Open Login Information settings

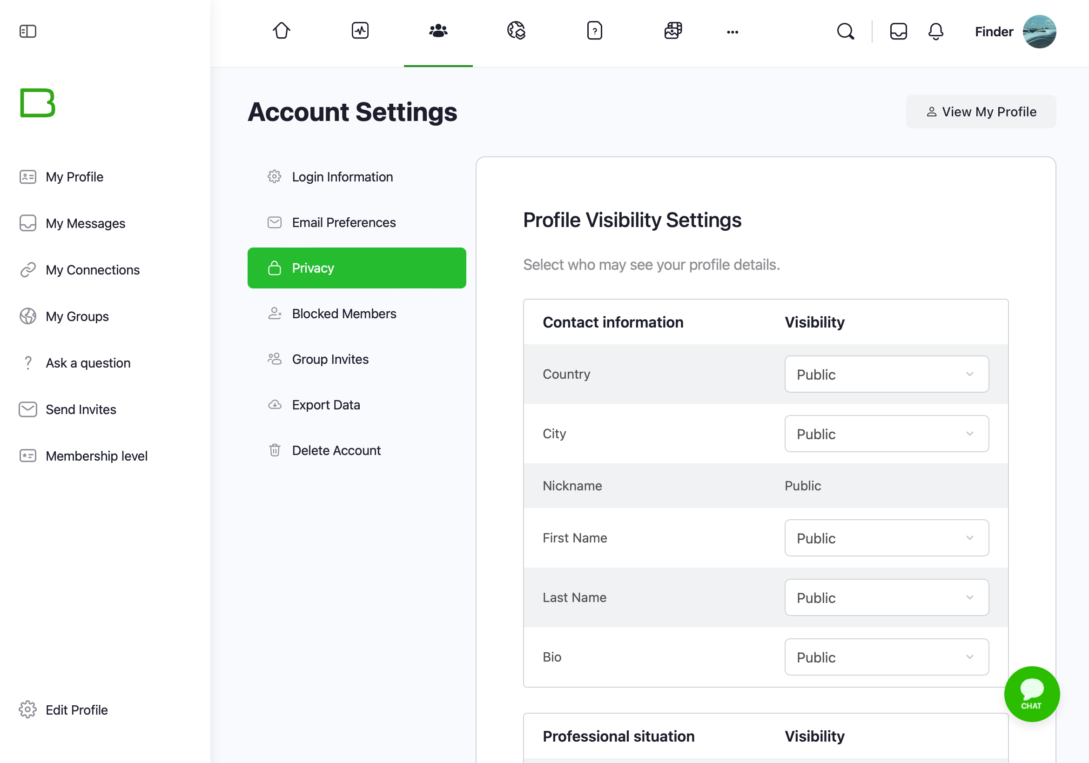356,177
